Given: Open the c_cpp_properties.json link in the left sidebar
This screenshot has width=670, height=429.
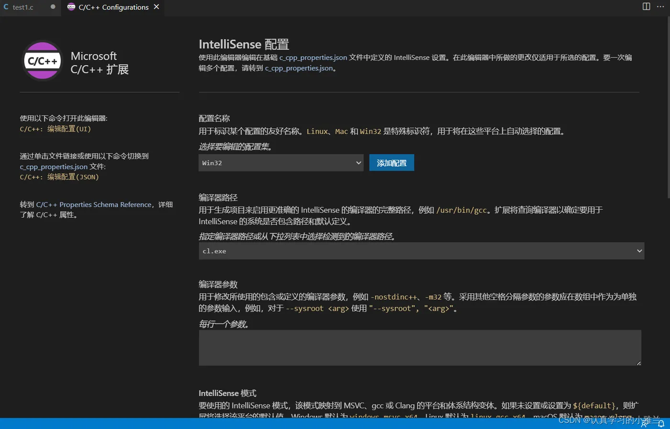Looking at the screenshot, I should pos(54,167).
